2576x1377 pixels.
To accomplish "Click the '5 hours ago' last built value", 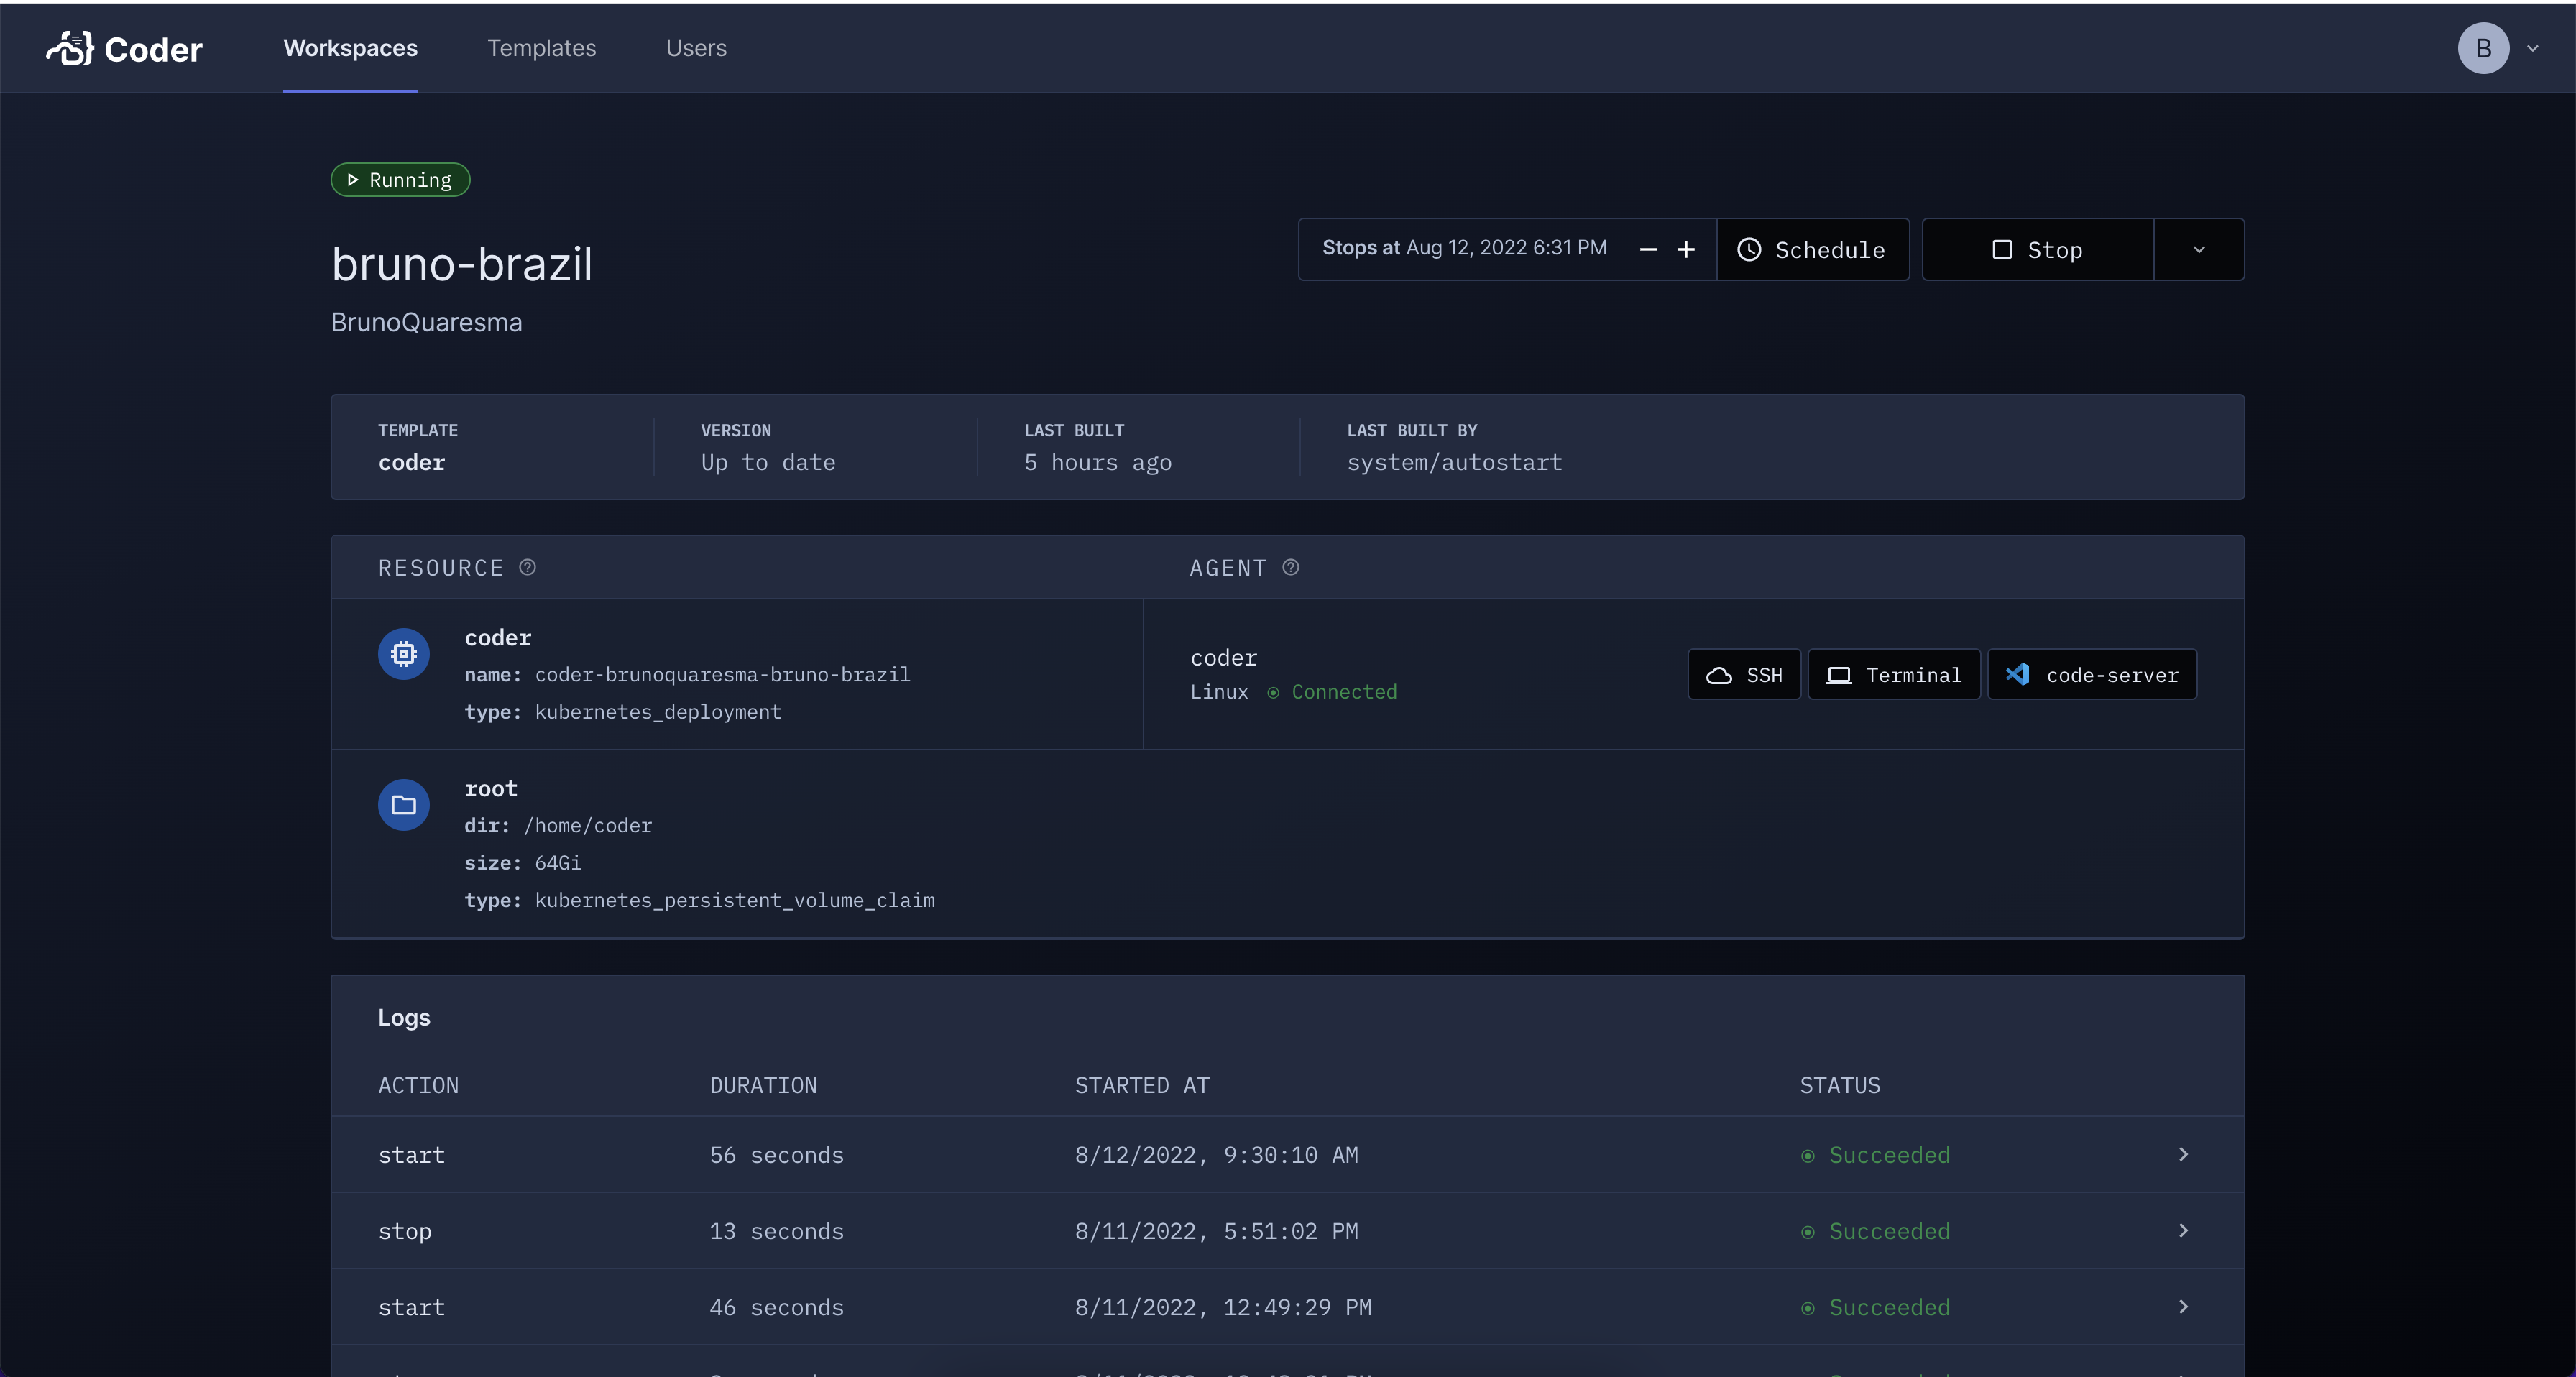I will [x=1097, y=462].
